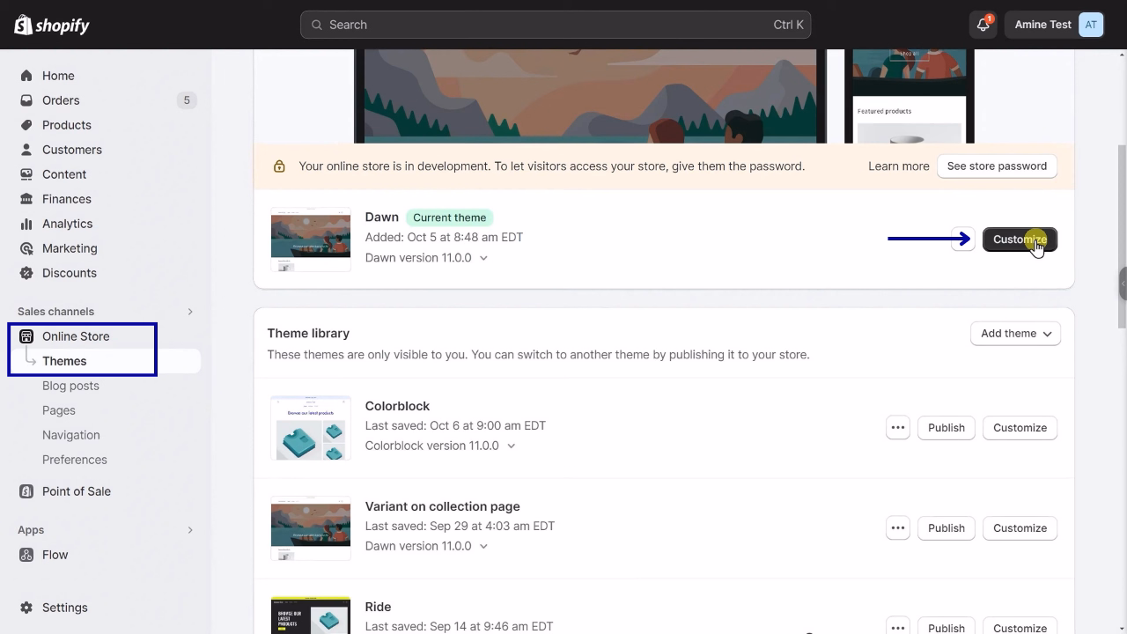The image size is (1127, 634).
Task: Click the Marketing target icon
Action: point(26,248)
